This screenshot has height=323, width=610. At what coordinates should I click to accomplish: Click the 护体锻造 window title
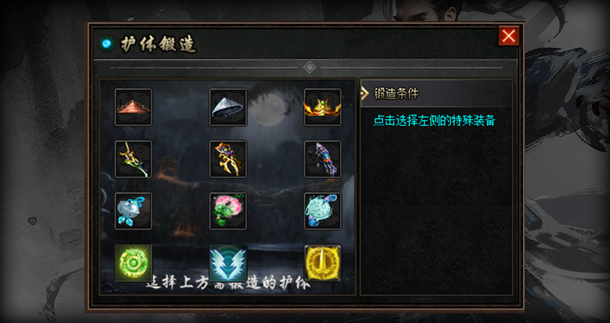click(158, 45)
